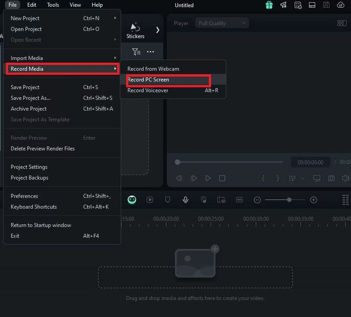Choose Save Project
The height and width of the screenshot is (317, 351).
tap(62, 87)
